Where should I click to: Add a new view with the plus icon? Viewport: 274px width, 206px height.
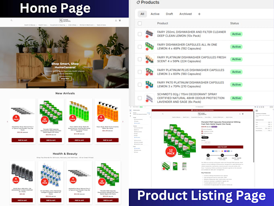199,14
